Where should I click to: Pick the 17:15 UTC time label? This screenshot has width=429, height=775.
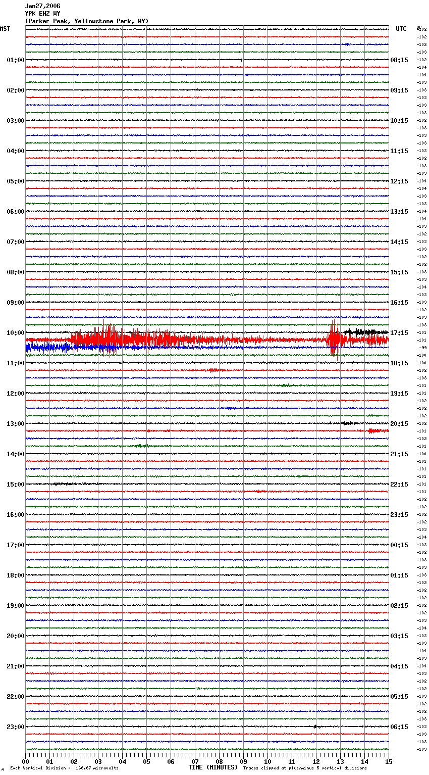pos(399,333)
